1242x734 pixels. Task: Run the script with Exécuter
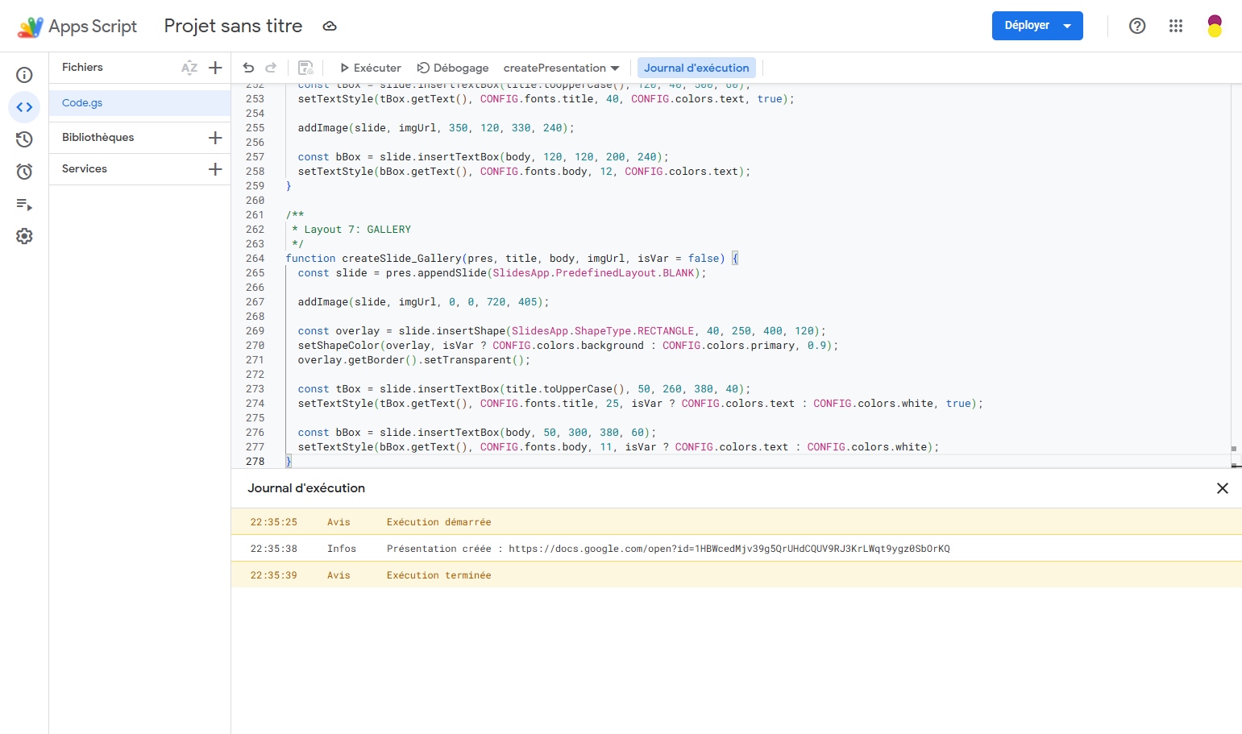(370, 68)
